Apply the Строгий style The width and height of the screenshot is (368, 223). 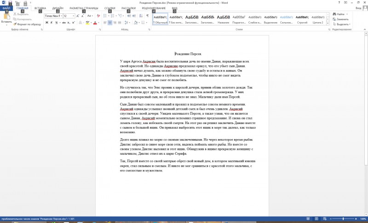[x=302, y=19]
